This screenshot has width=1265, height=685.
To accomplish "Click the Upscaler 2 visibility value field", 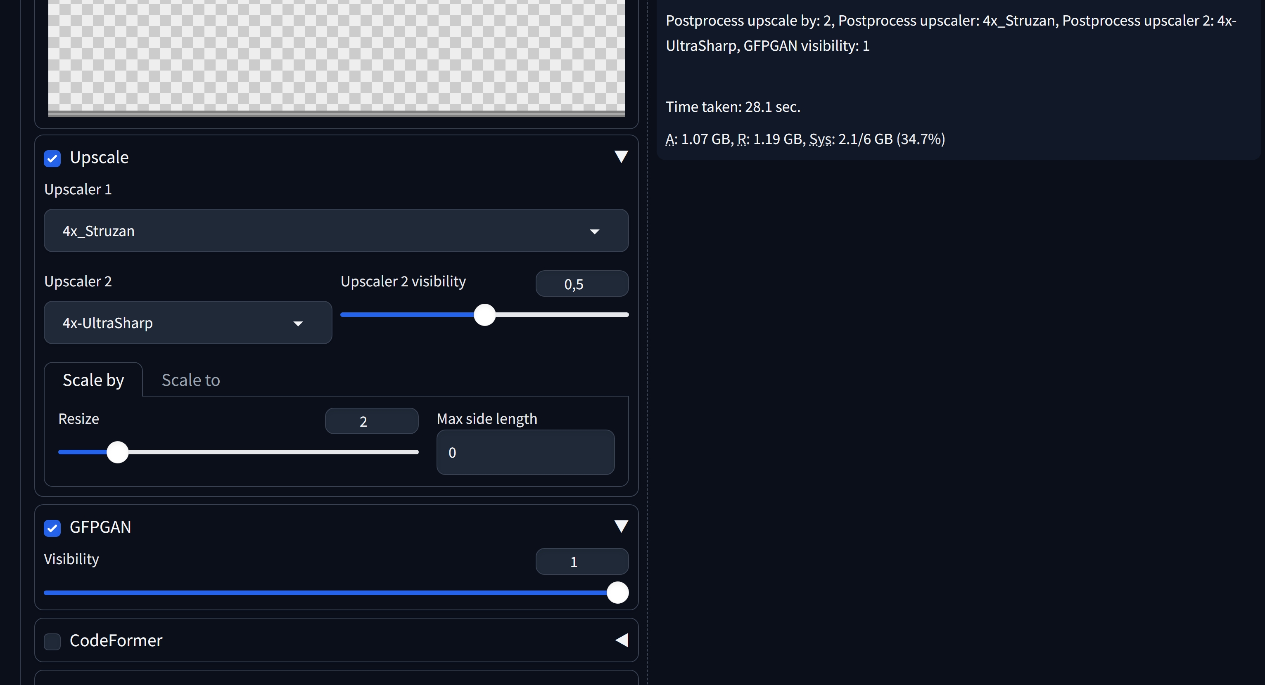I will pyautogui.click(x=582, y=283).
